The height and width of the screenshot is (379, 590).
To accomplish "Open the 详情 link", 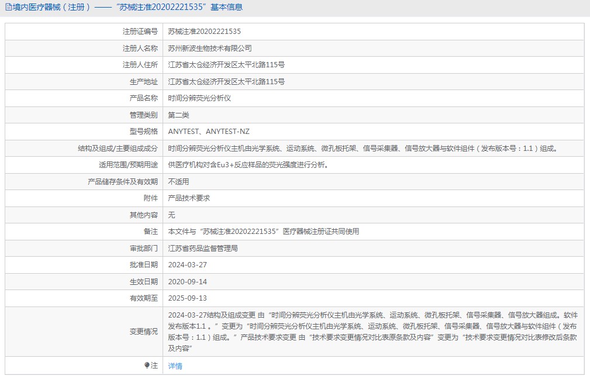I will (x=175, y=366).
